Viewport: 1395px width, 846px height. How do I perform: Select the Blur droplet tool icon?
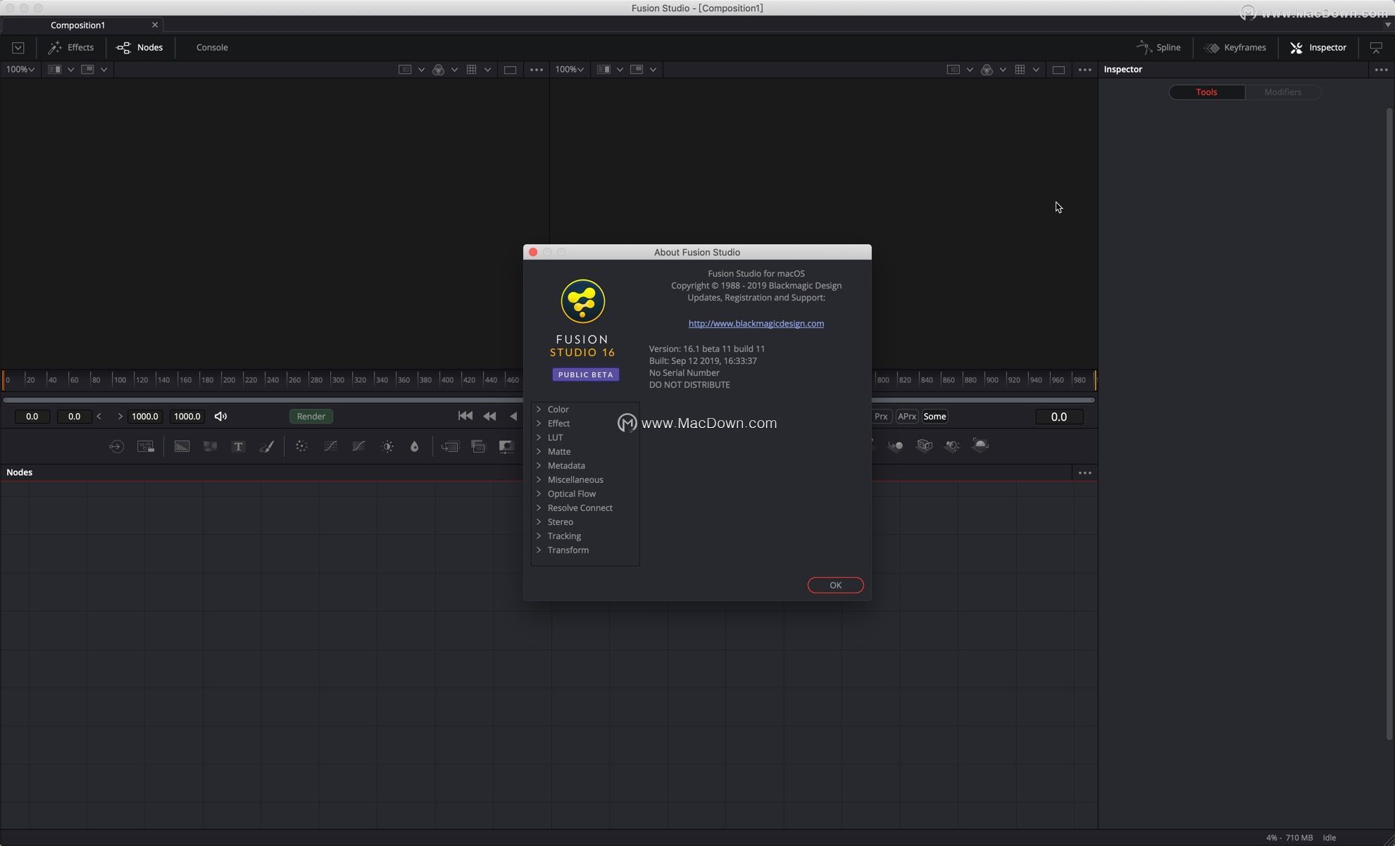415,446
